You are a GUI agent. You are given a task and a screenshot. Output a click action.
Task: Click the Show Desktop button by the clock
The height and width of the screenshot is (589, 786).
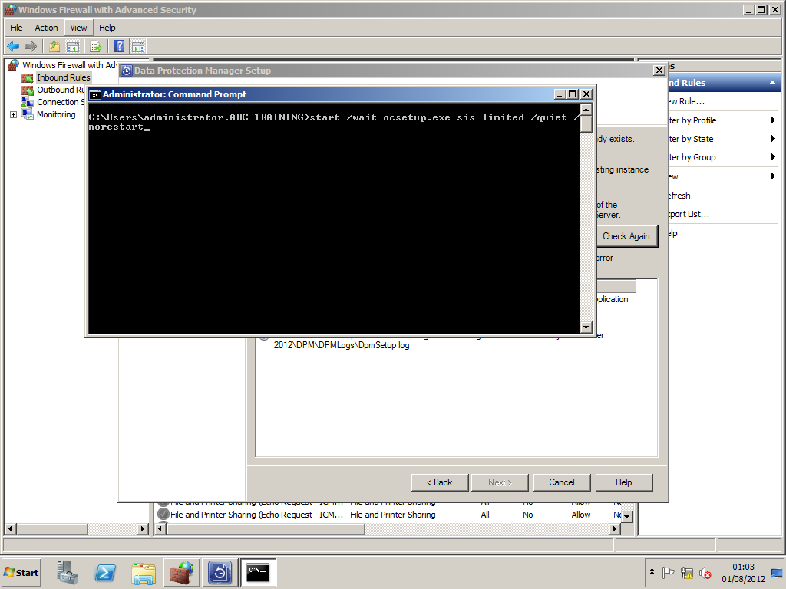(x=778, y=572)
